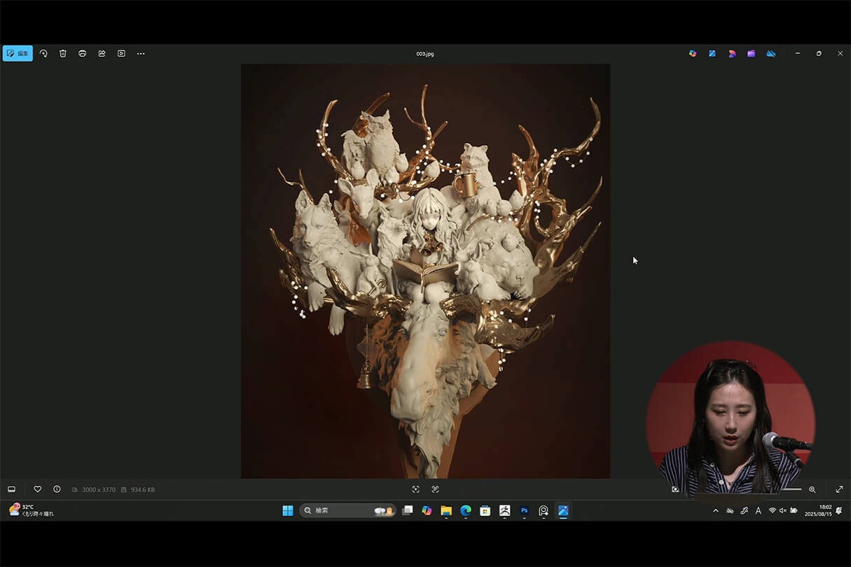Open the share icon in toolbar
This screenshot has height=567, width=851.
[x=102, y=53]
